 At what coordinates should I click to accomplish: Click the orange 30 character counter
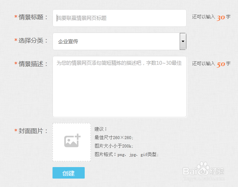(221, 18)
